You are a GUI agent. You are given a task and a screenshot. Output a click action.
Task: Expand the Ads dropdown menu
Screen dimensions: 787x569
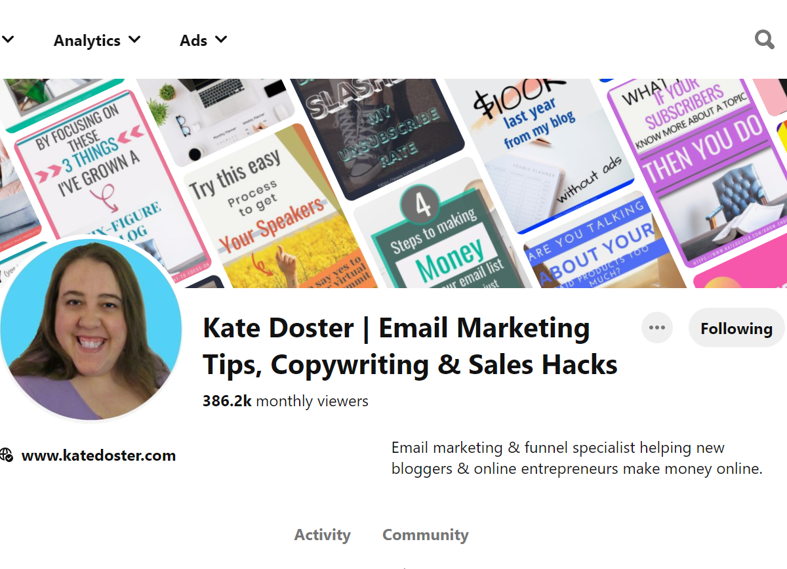203,40
